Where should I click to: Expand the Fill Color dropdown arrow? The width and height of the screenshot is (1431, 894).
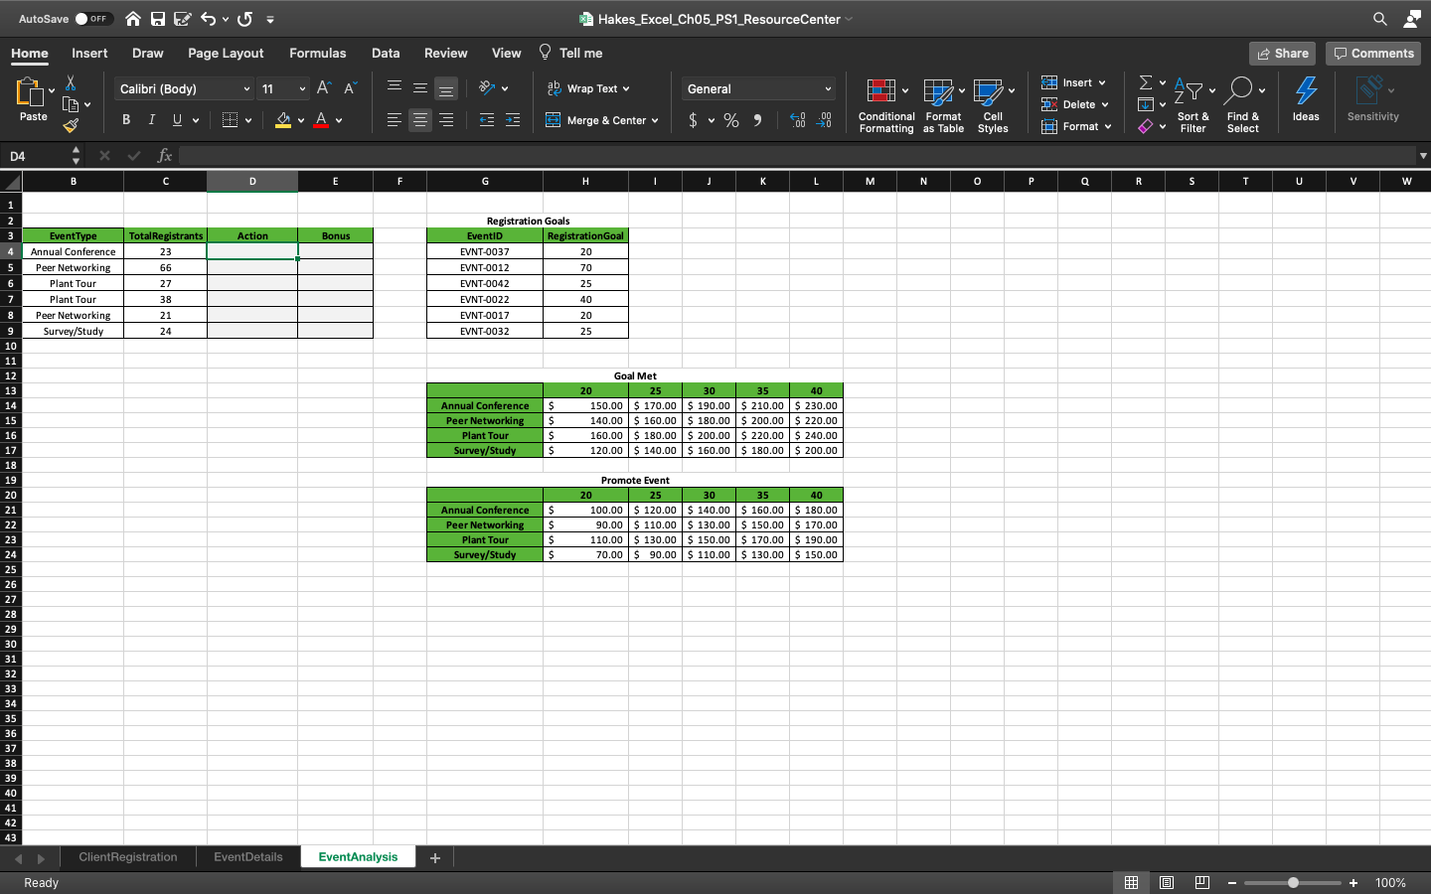click(301, 119)
